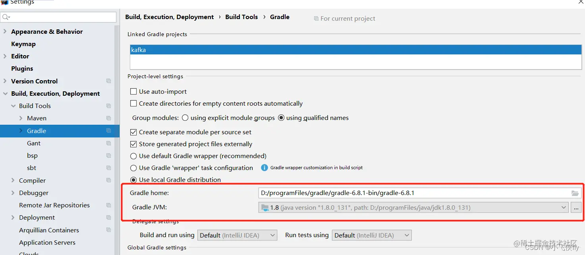
Task: Open Plugins settings page
Action: 22,68
